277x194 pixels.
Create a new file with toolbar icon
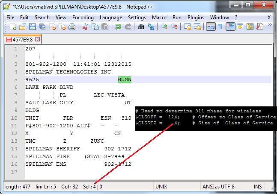pyautogui.click(x=13, y=27)
